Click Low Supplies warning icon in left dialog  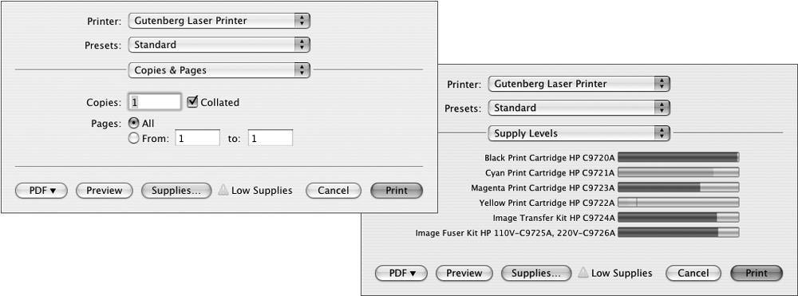[x=223, y=191]
